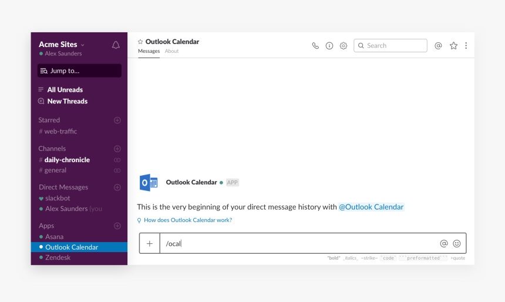
Task: Show conversation details info icon
Action: 329,46
